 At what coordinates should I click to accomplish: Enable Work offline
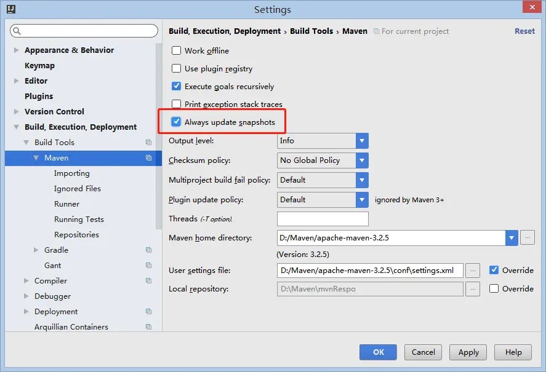tap(175, 50)
